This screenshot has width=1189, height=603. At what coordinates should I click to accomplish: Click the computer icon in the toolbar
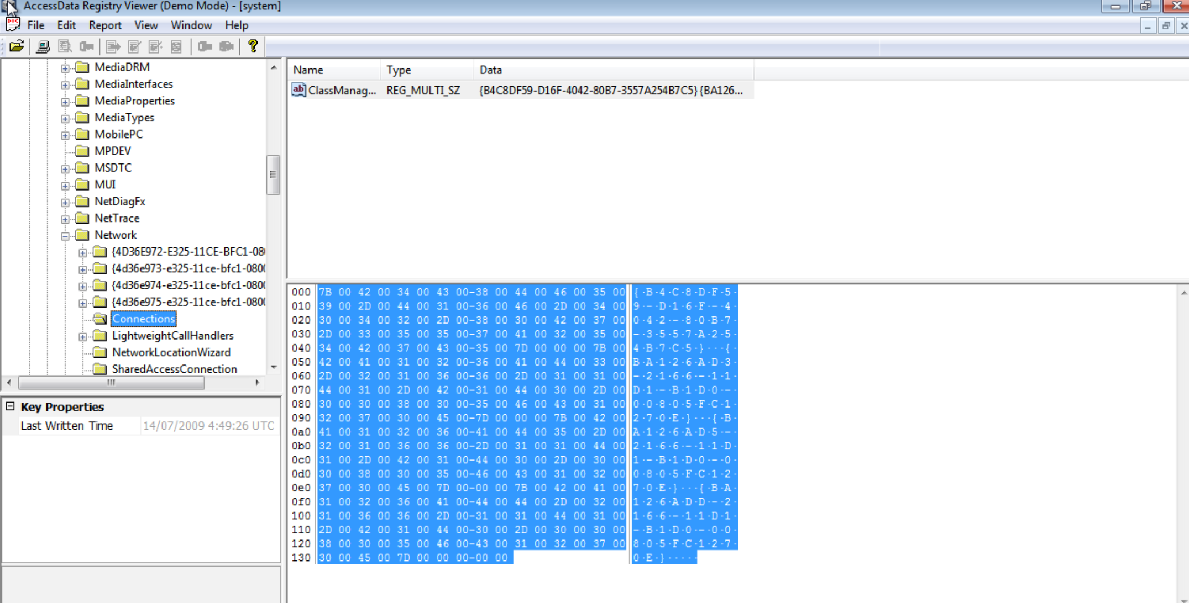[43, 46]
